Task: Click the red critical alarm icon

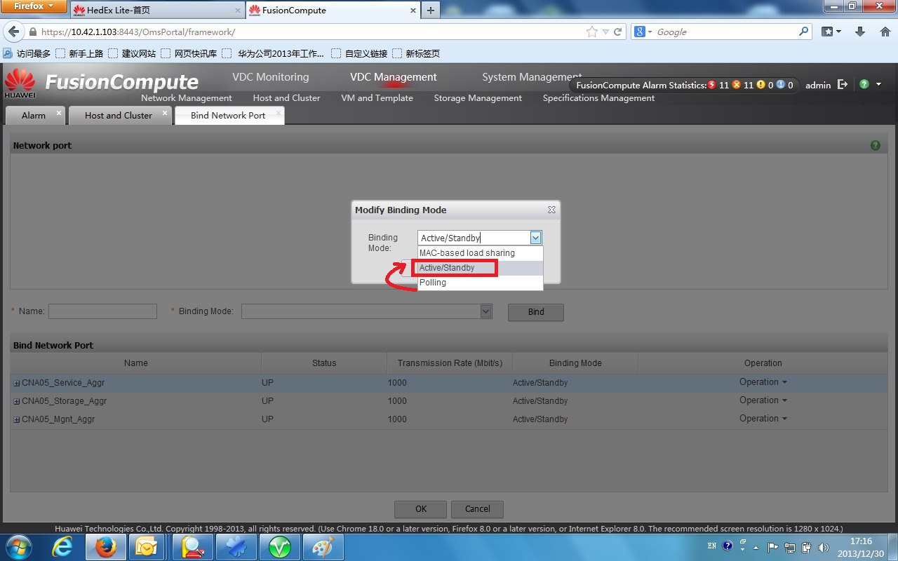Action: tap(713, 85)
